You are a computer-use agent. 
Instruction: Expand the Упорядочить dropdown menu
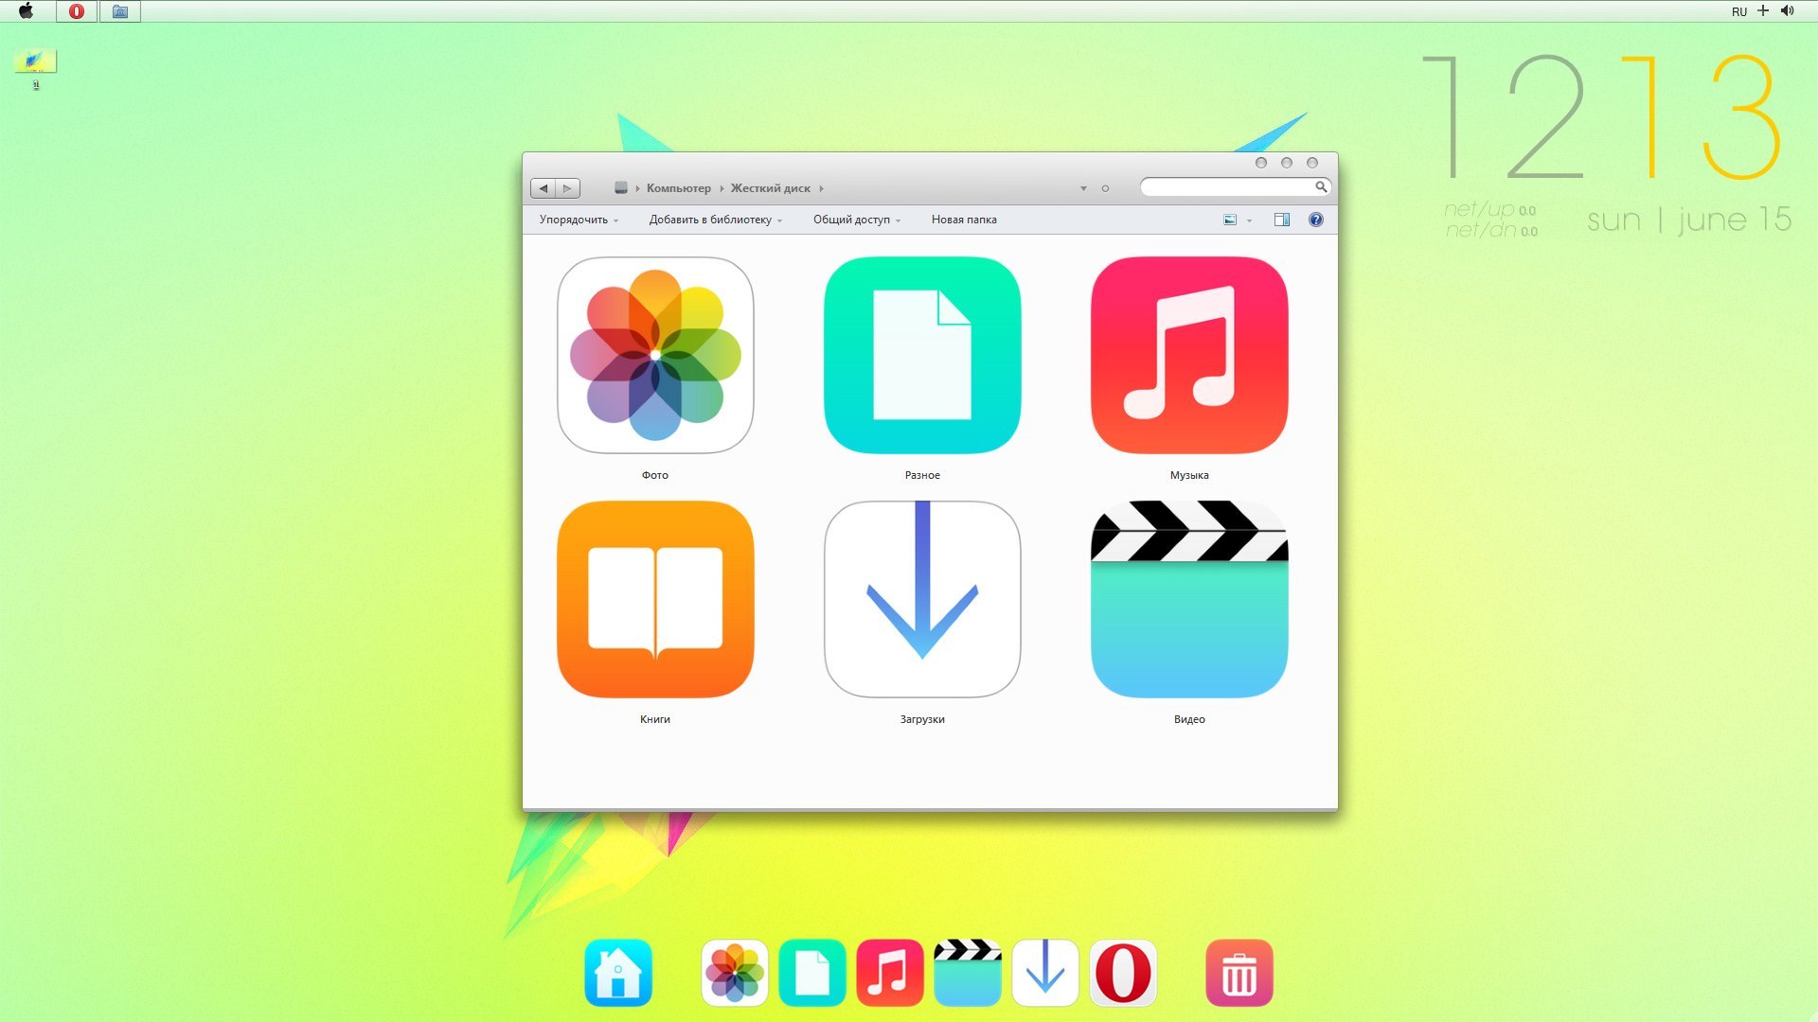coord(579,220)
